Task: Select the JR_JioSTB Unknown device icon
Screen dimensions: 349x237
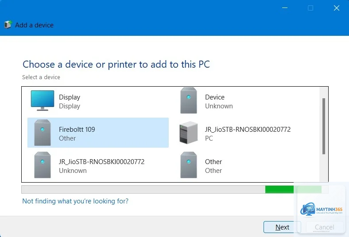Action: 42,165
